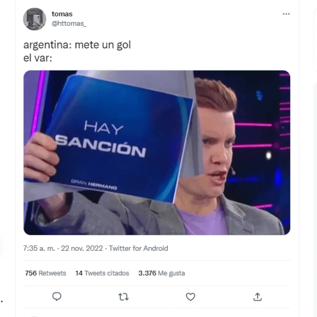
Task: Open the 7:35 a. m. timestamp link
Action: [39, 248]
